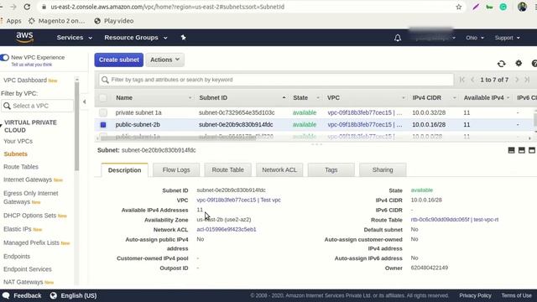Click the language globe icon
Viewport: 537px width, 302px height.
[54, 295]
